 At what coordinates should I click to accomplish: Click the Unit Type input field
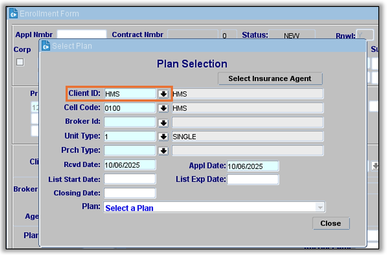tap(129, 137)
